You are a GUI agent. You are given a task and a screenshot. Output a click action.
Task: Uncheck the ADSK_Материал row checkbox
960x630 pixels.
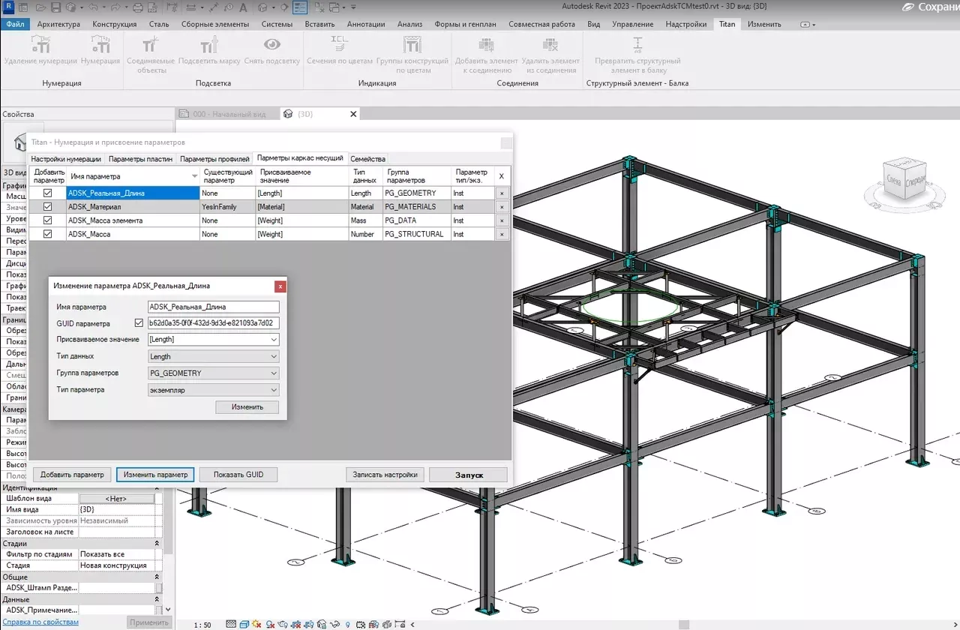point(47,206)
